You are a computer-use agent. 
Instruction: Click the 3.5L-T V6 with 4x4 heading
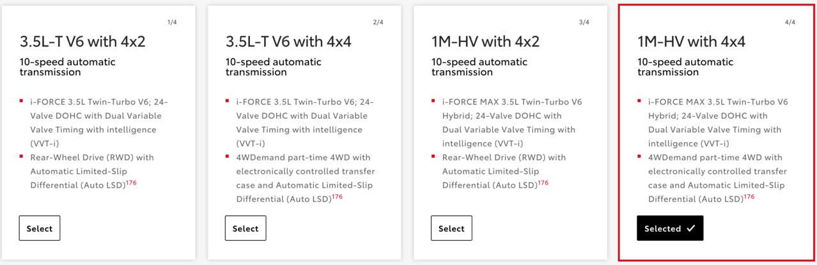(288, 42)
